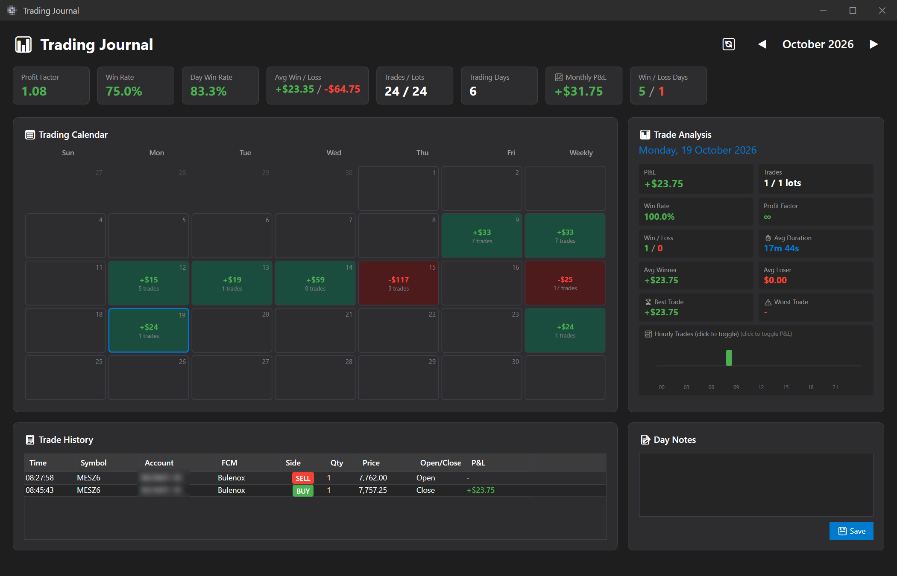
Task: Click the Trades / Lots 24 / 24 card
Action: click(x=415, y=85)
